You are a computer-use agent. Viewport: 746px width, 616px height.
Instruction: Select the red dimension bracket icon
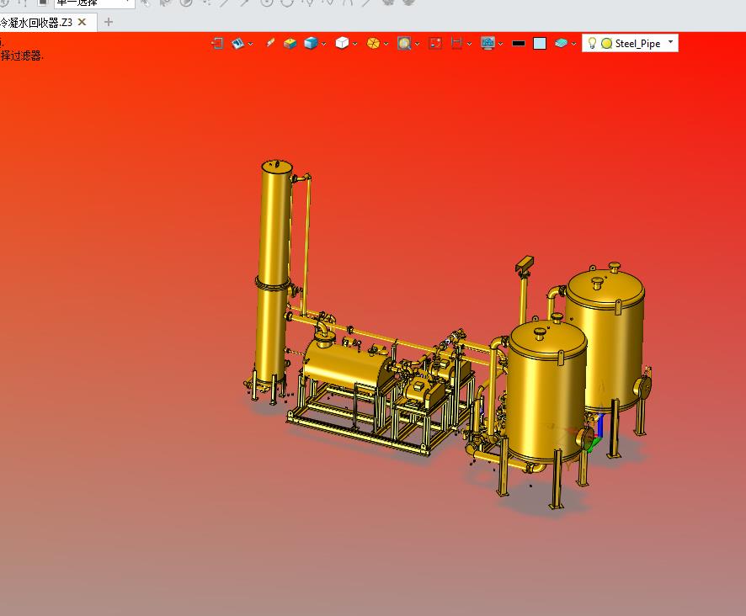[x=456, y=43]
